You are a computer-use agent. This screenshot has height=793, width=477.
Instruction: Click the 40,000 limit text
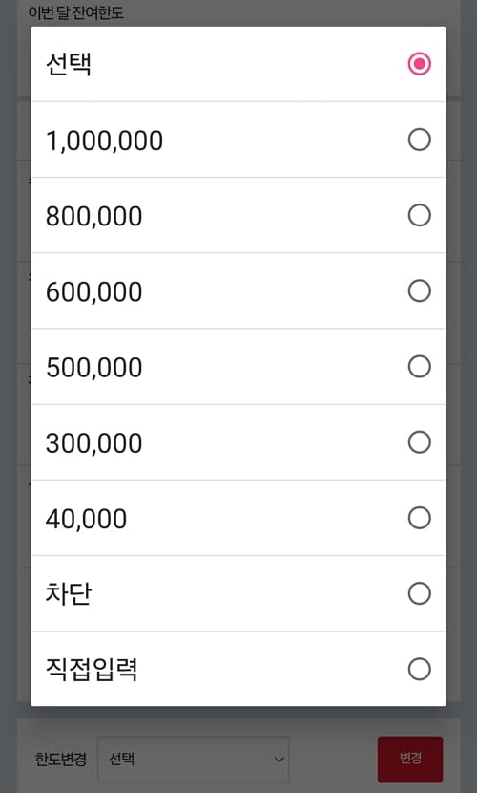[x=86, y=520]
